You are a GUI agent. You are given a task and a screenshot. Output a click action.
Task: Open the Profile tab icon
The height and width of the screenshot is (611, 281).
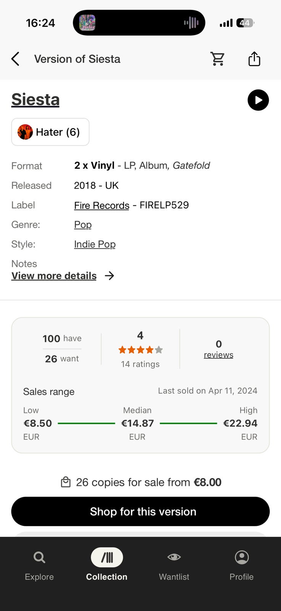(x=242, y=558)
